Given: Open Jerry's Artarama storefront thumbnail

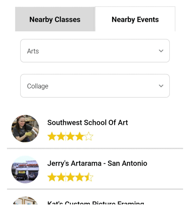Looking at the screenshot, I should (25, 170).
